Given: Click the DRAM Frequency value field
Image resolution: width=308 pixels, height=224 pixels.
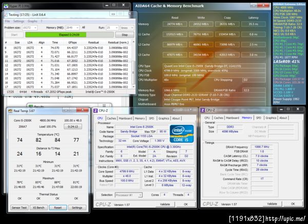Looking at the screenshot, I should click(262, 147).
